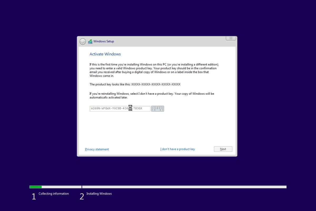Choose "I don't have a product key"
316x211 pixels.
(x=177, y=149)
